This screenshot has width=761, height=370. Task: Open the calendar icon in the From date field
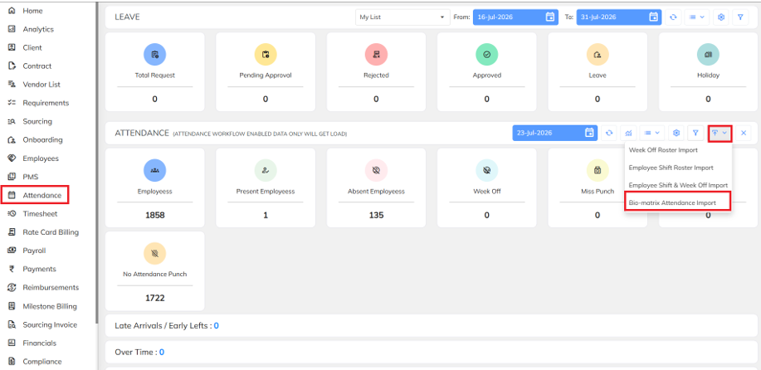[x=550, y=17]
